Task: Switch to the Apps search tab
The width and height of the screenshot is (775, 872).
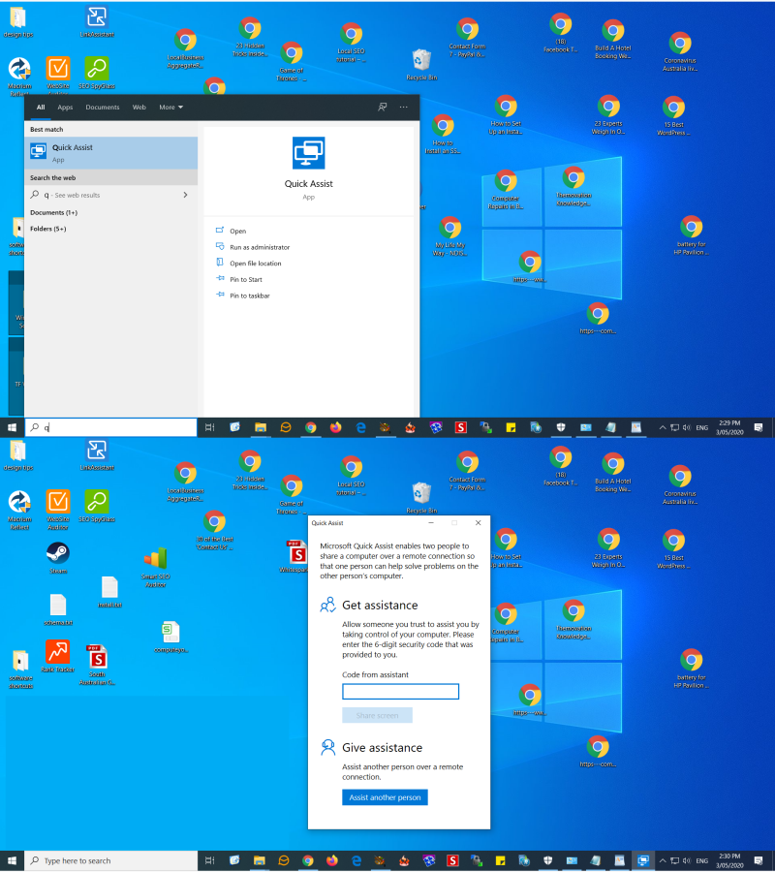Action: click(x=65, y=108)
